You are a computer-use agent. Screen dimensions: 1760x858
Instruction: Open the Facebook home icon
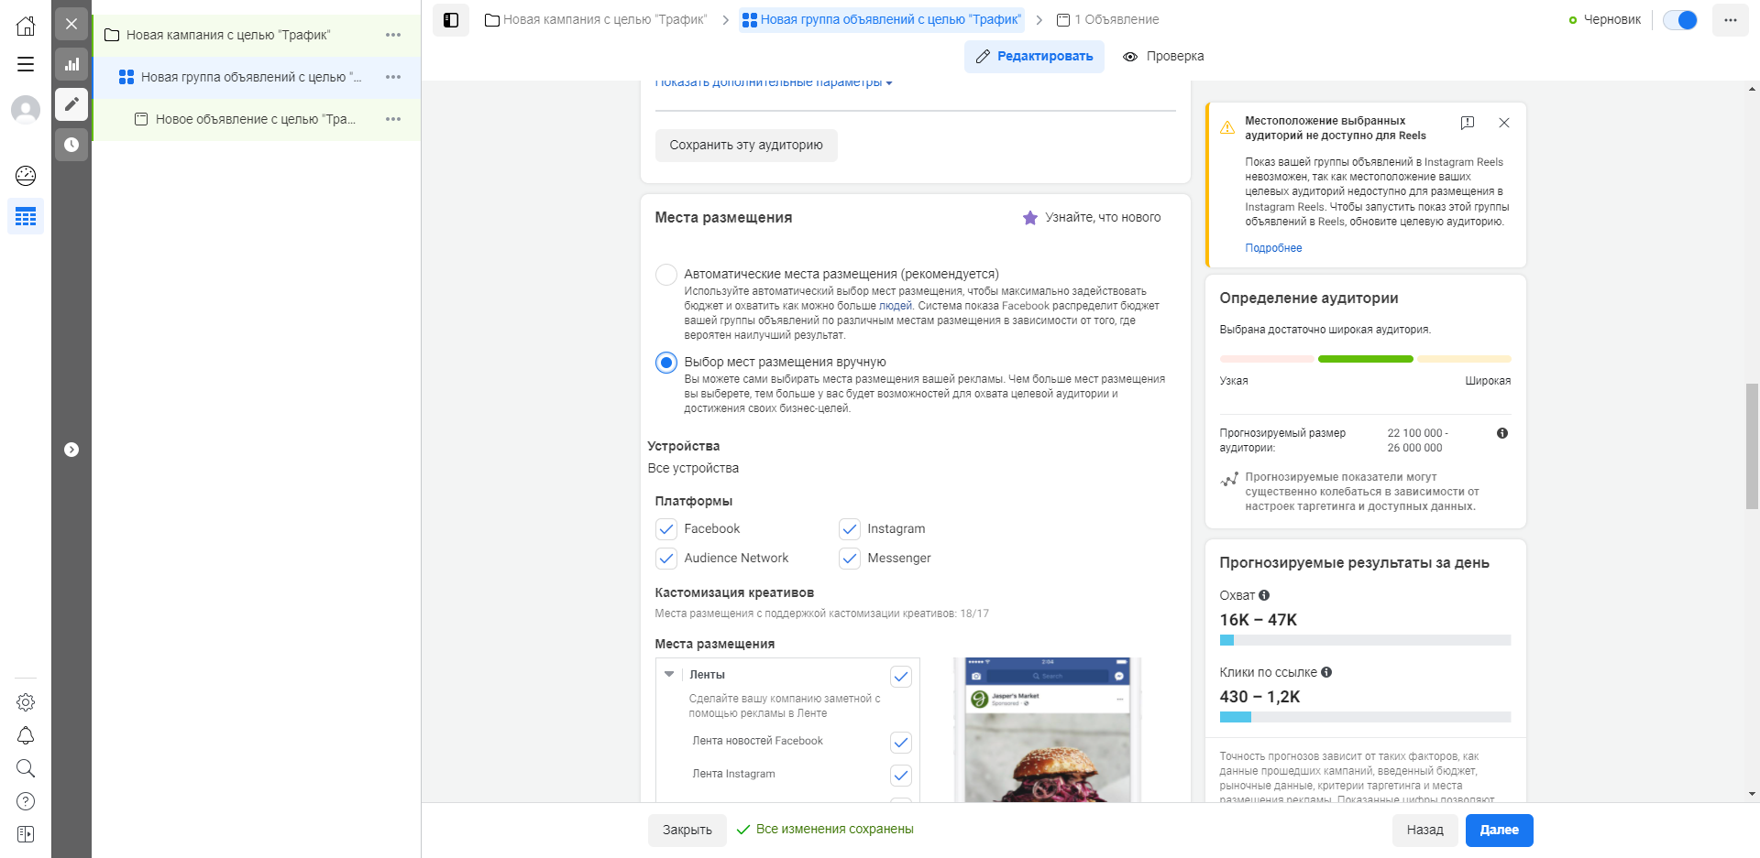tap(26, 26)
